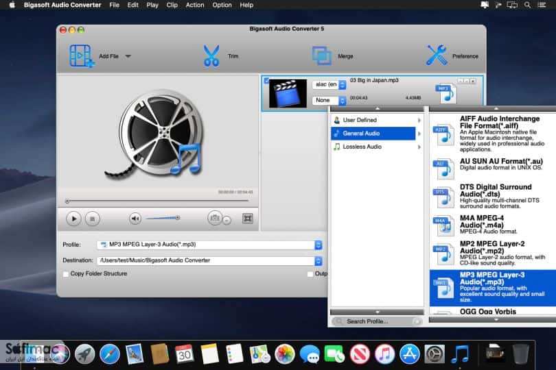Toggle the Output checkbox beside Copy Folder Structure
The height and width of the screenshot is (370, 556).
coord(310,274)
